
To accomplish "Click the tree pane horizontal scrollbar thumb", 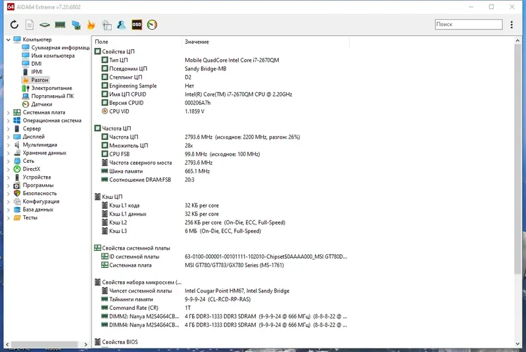I will (44, 344).
